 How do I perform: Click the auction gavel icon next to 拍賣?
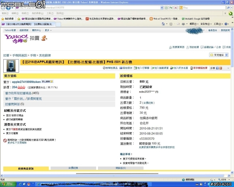[x=44, y=38]
